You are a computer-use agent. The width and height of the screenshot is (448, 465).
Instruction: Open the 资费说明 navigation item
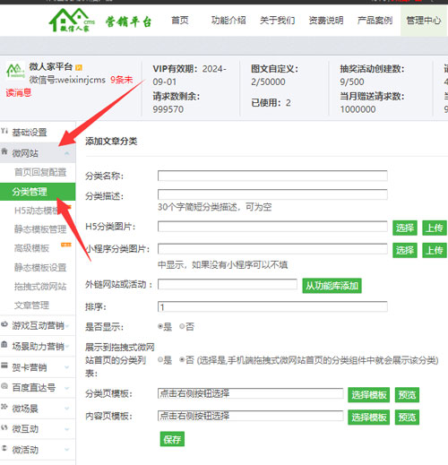[326, 21]
